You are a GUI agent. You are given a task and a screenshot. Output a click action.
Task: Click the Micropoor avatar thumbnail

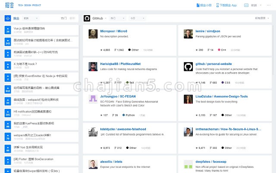pyautogui.click(x=93, y=34)
